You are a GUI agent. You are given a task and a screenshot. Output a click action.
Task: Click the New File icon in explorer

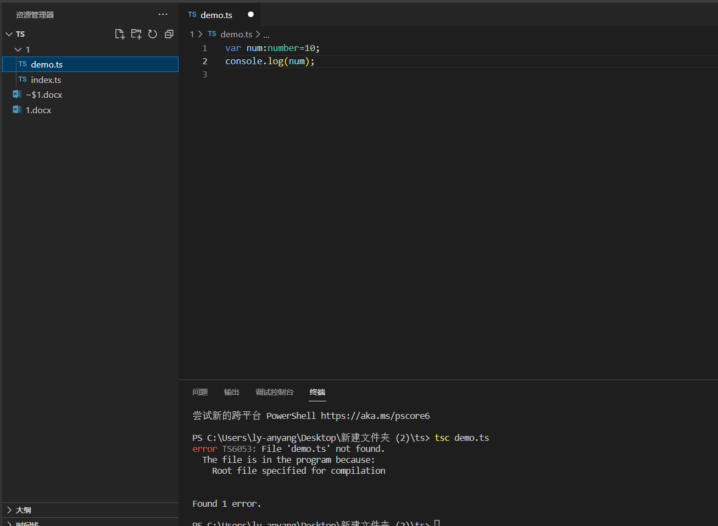pyautogui.click(x=120, y=34)
